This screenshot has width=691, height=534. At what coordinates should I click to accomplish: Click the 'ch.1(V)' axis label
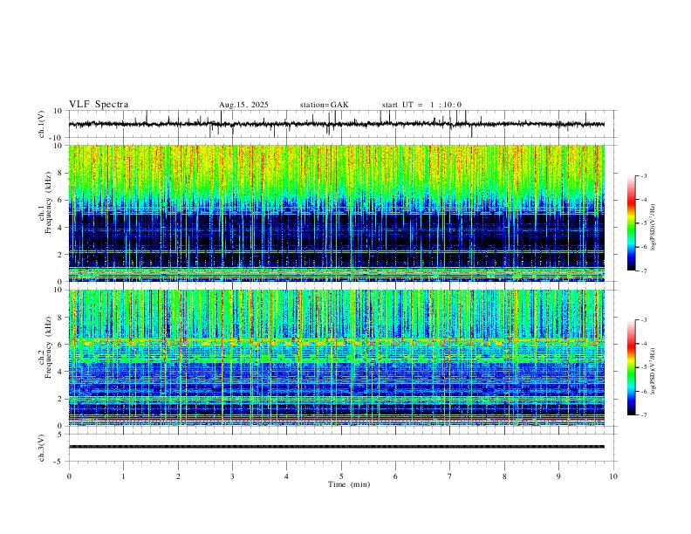(42, 124)
